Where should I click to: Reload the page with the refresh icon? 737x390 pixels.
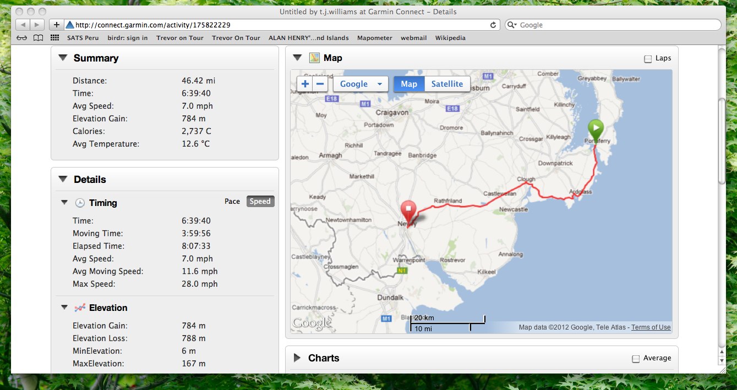(493, 25)
